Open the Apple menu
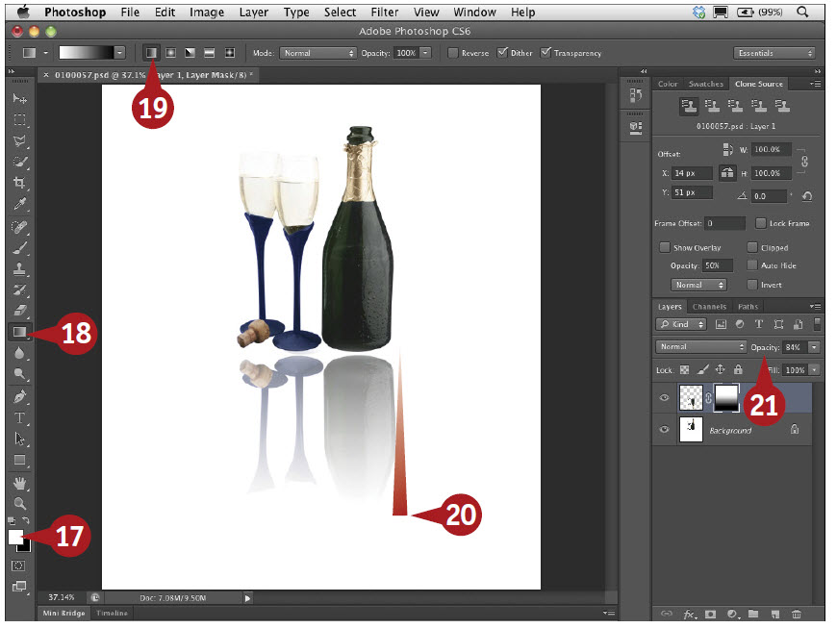Screen dimensions: 837x628 pyautogui.click(x=22, y=12)
